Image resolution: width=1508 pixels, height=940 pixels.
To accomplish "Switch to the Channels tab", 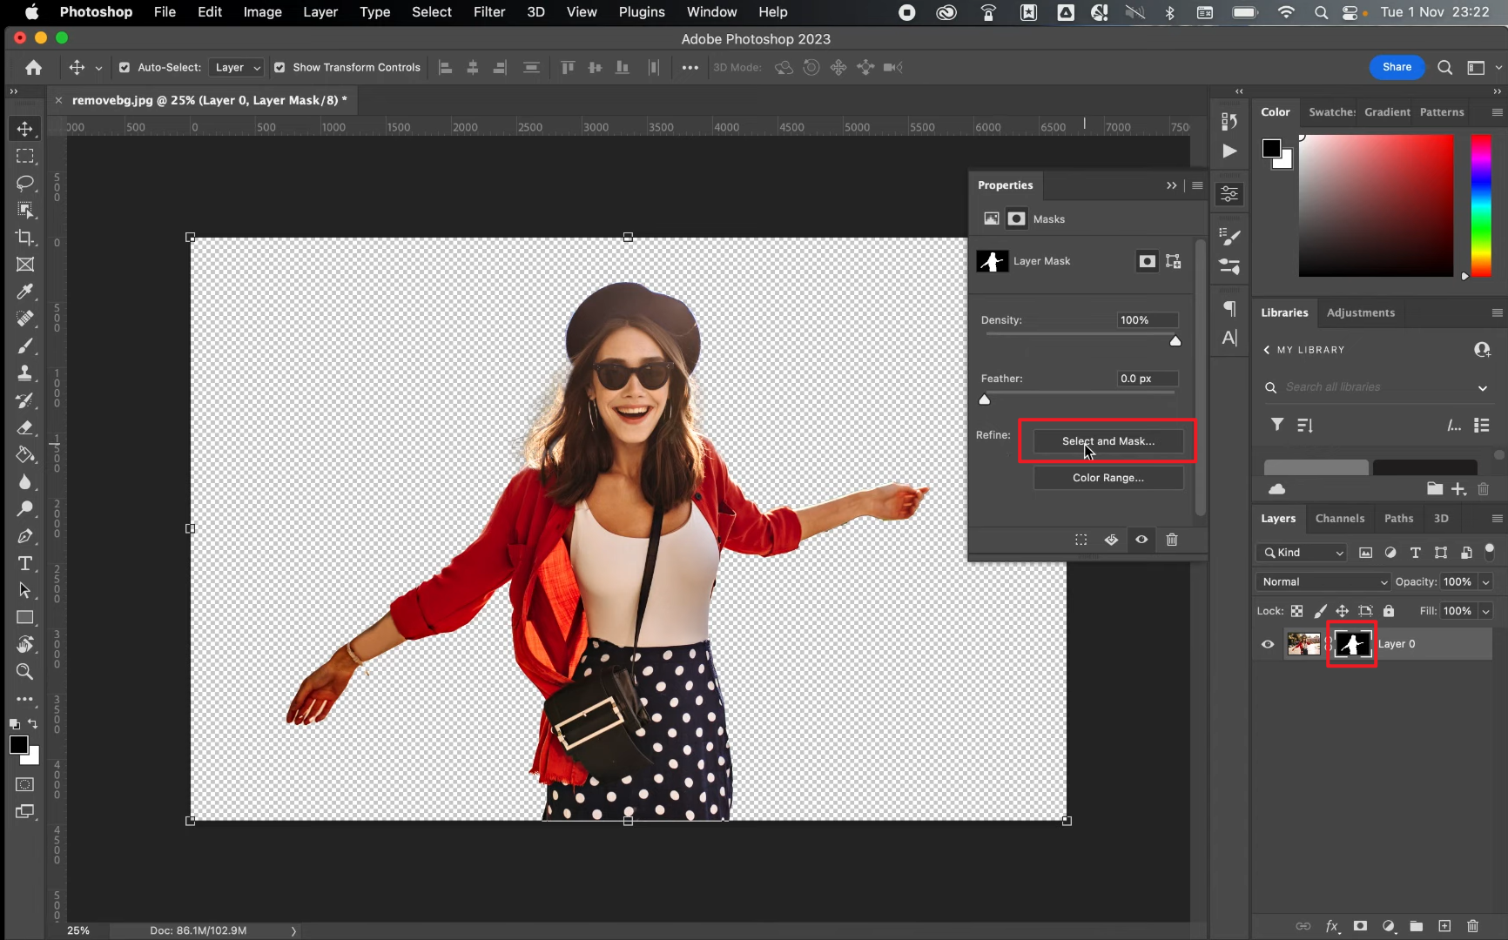I will pyautogui.click(x=1340, y=518).
